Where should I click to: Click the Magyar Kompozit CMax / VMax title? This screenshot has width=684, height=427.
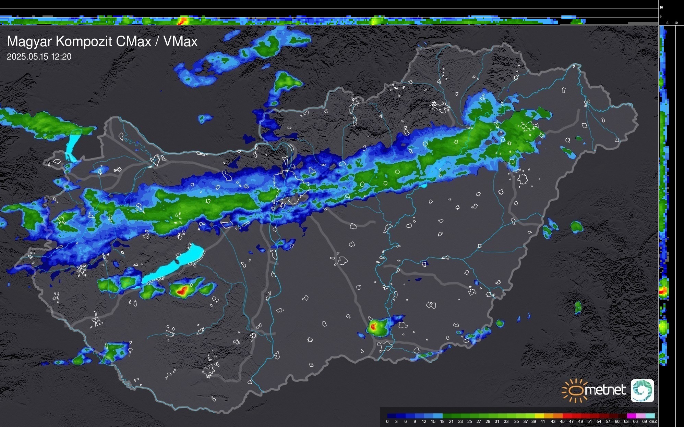pyautogui.click(x=102, y=41)
